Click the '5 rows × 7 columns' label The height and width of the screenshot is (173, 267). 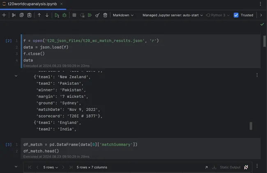92,167
